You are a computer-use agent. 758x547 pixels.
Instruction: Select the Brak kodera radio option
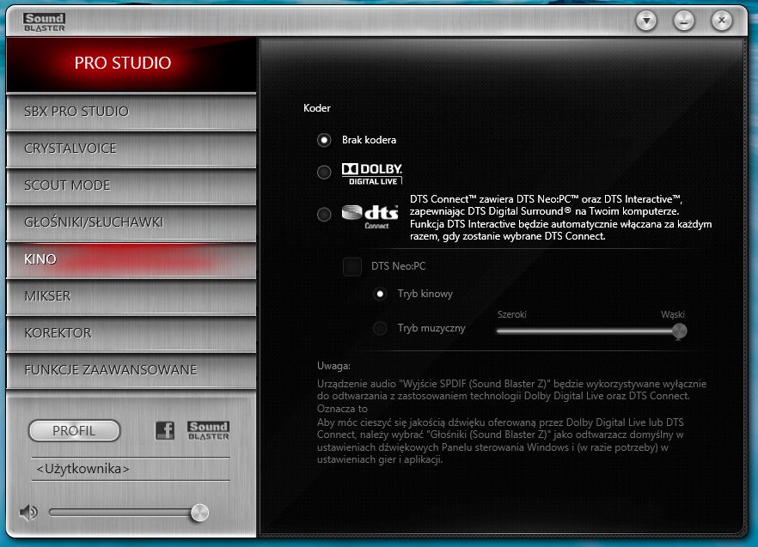tap(324, 140)
